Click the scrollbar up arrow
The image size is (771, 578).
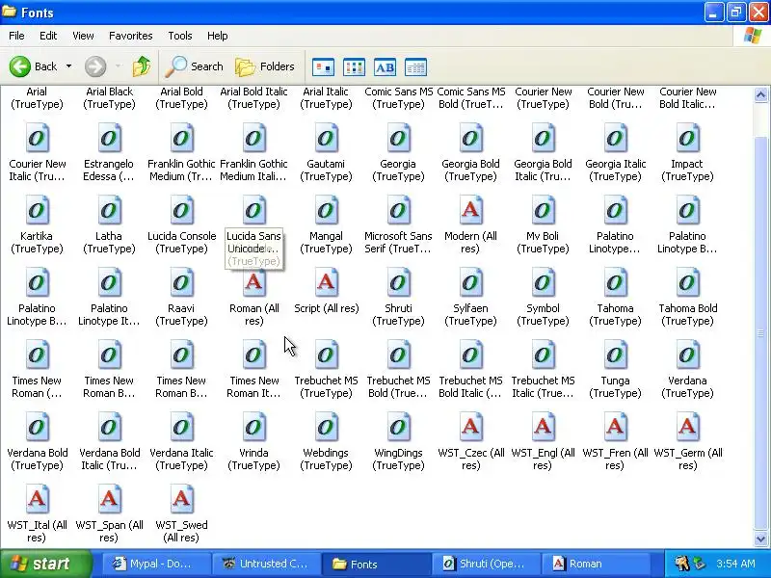coord(760,94)
